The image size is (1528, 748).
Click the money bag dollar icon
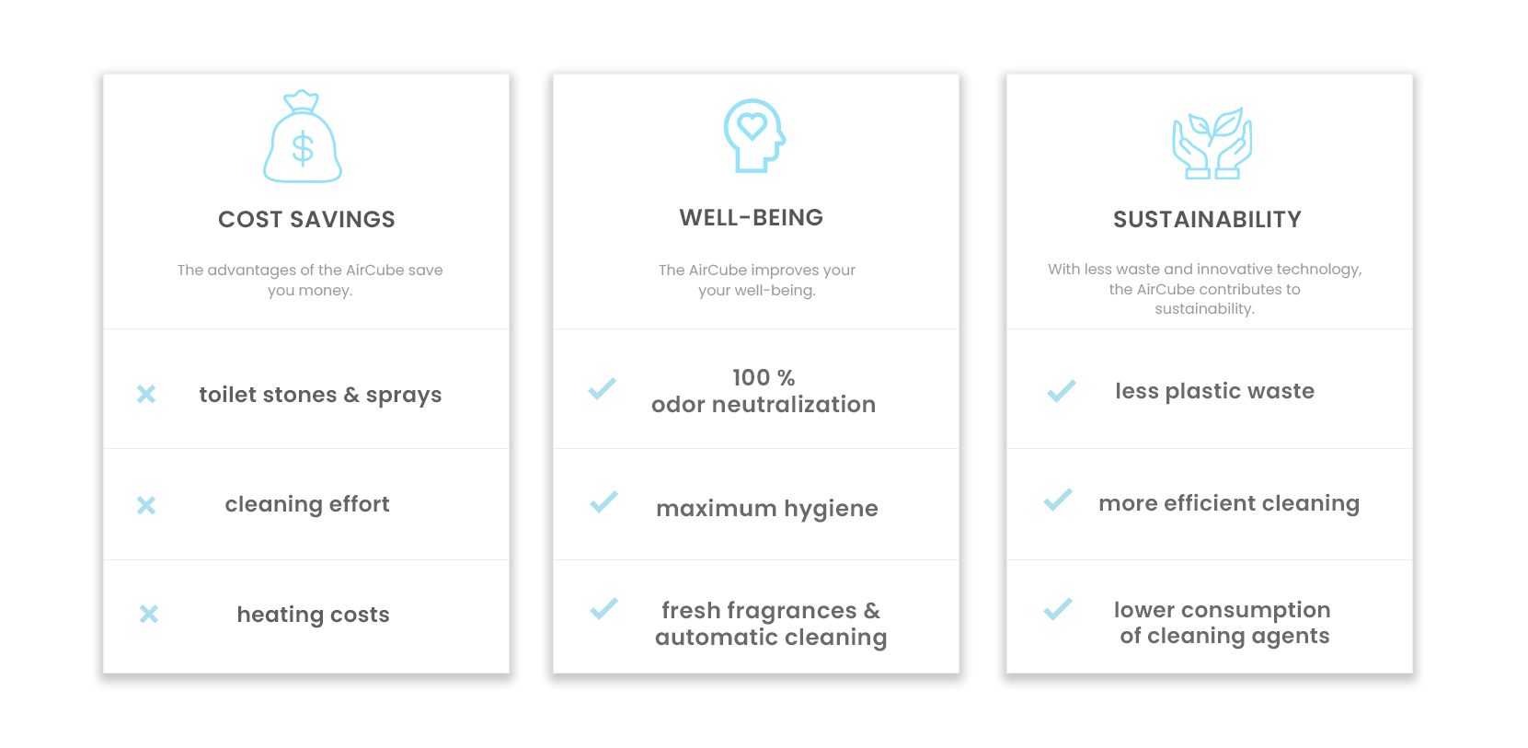pos(303,138)
